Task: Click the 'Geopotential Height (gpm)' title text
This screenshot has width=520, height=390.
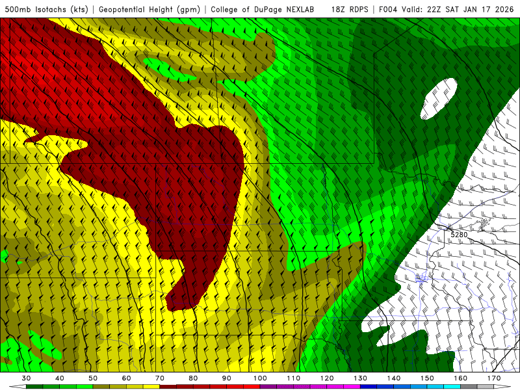Action: (x=149, y=9)
